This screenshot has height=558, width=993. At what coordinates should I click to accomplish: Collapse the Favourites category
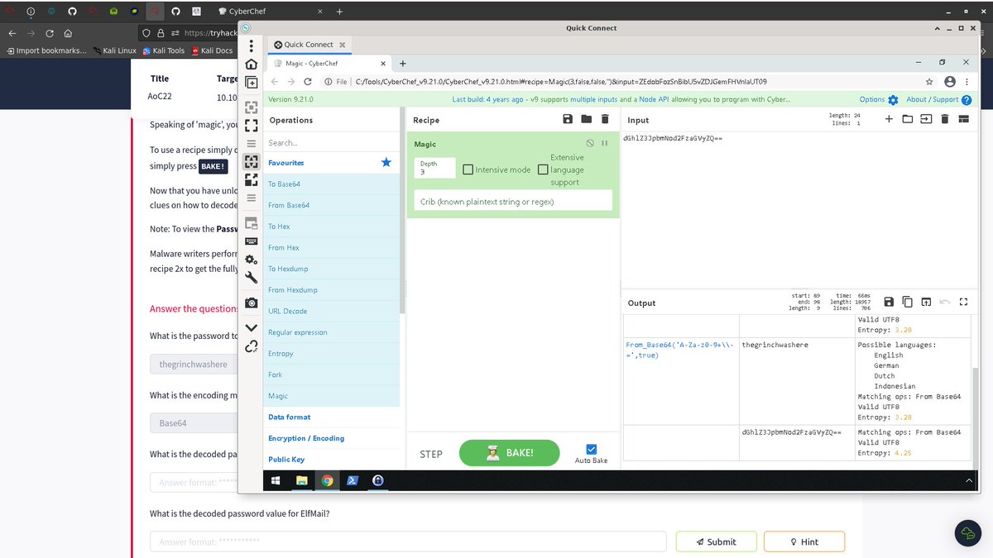(331, 163)
